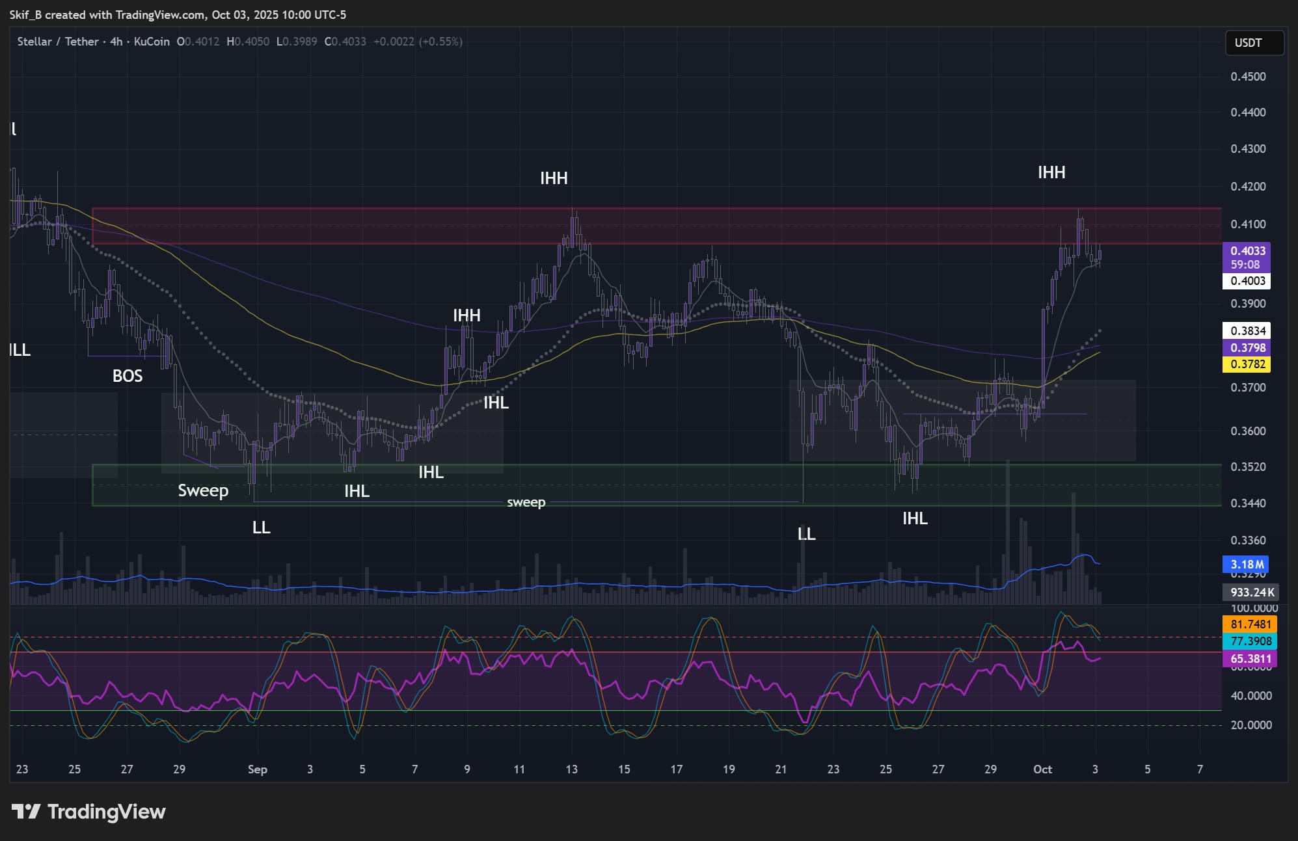The height and width of the screenshot is (841, 1298).
Task: Select the purple 0.4033 current price label
Action: [1247, 251]
